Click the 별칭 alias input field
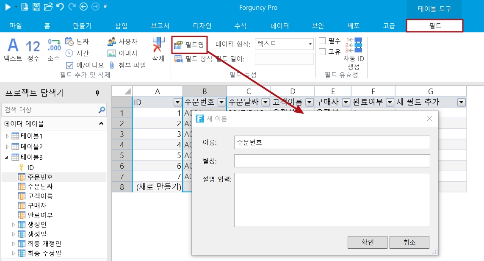This screenshot has height=261, width=484. click(x=332, y=161)
